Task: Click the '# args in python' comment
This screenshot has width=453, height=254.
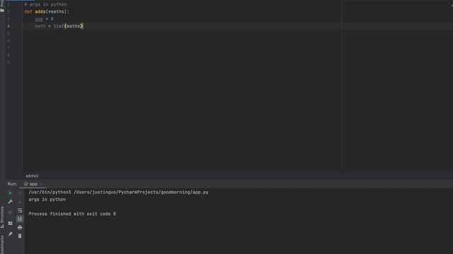Action: pyautogui.click(x=45, y=4)
